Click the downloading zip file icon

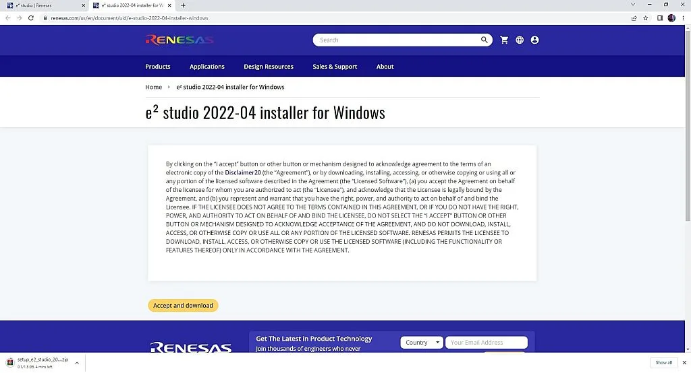(9, 362)
